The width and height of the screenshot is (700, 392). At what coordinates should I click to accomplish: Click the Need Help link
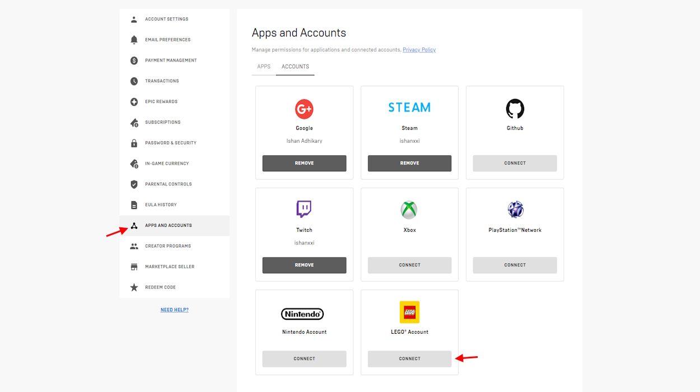pyautogui.click(x=174, y=310)
